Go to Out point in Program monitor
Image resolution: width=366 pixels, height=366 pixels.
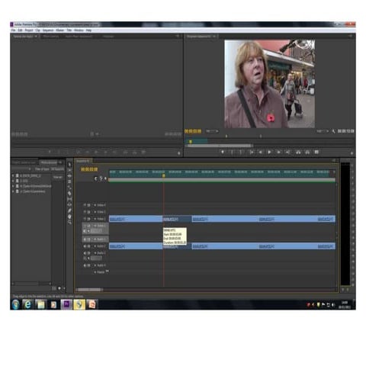(x=287, y=152)
